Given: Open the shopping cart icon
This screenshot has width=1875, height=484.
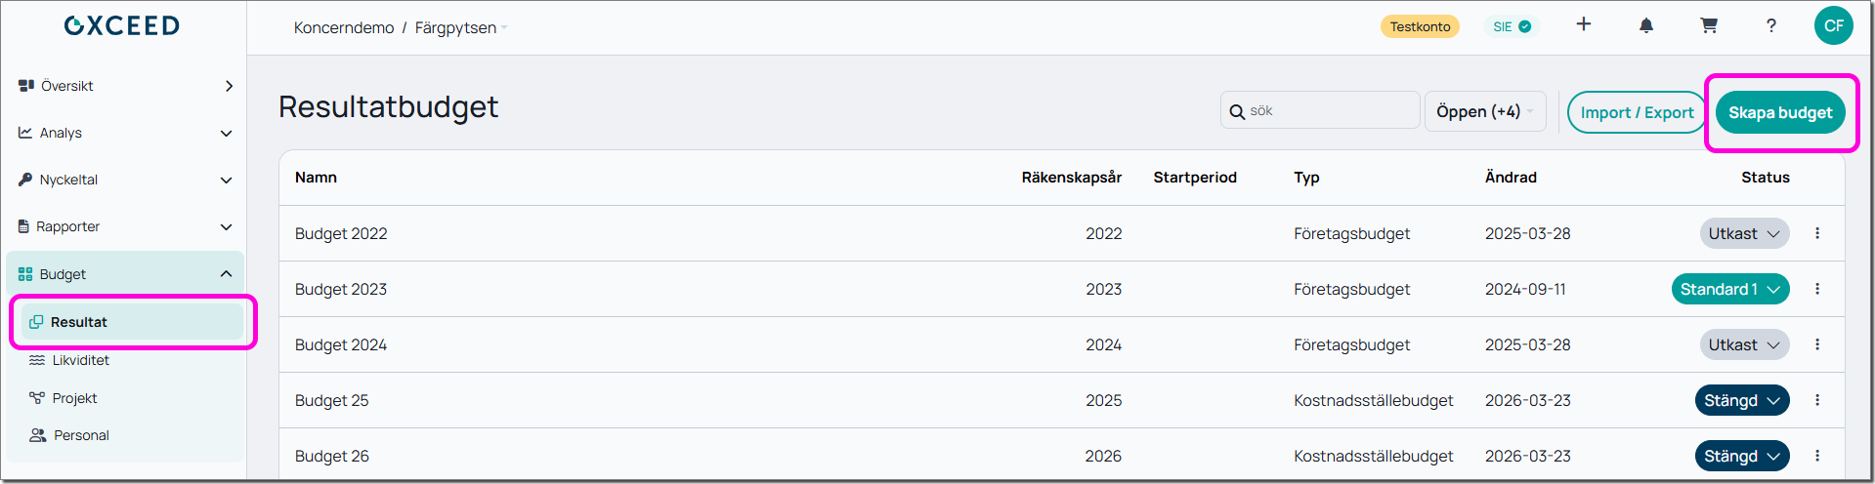Looking at the screenshot, I should tap(1709, 26).
